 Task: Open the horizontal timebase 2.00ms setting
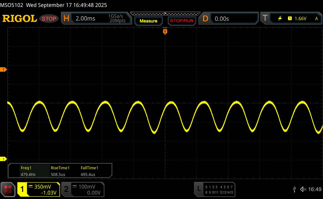[x=85, y=19]
